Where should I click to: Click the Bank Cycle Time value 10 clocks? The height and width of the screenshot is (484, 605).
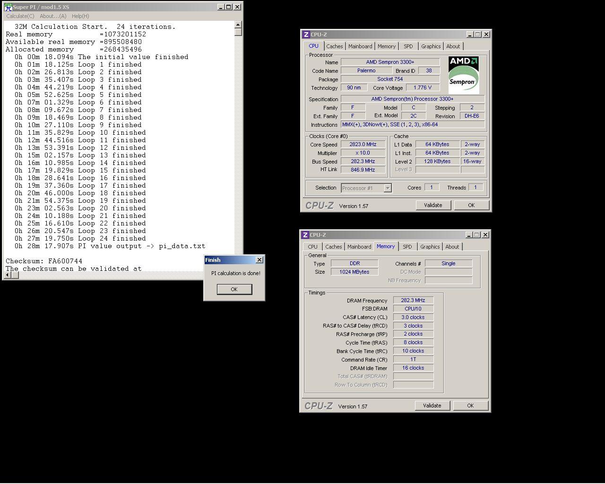[414, 351]
